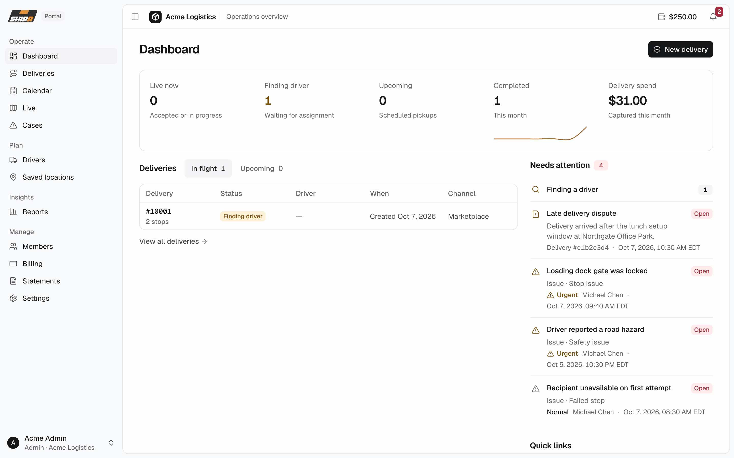Click the Billing card icon
The image size is (734, 458).
(13, 264)
